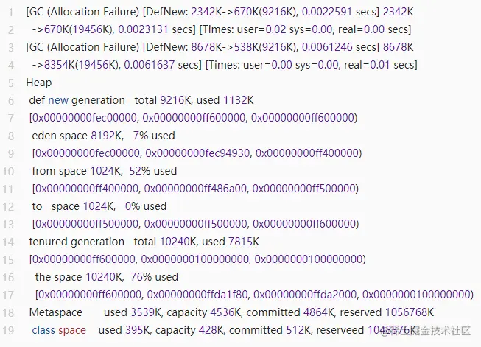Click line number 1 in the gutter
481x347 pixels.
tap(10, 12)
